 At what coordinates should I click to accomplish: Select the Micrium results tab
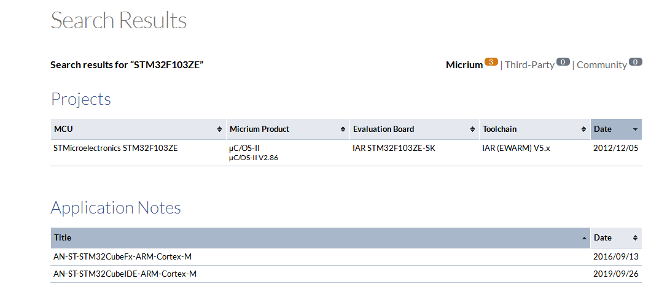click(x=464, y=65)
